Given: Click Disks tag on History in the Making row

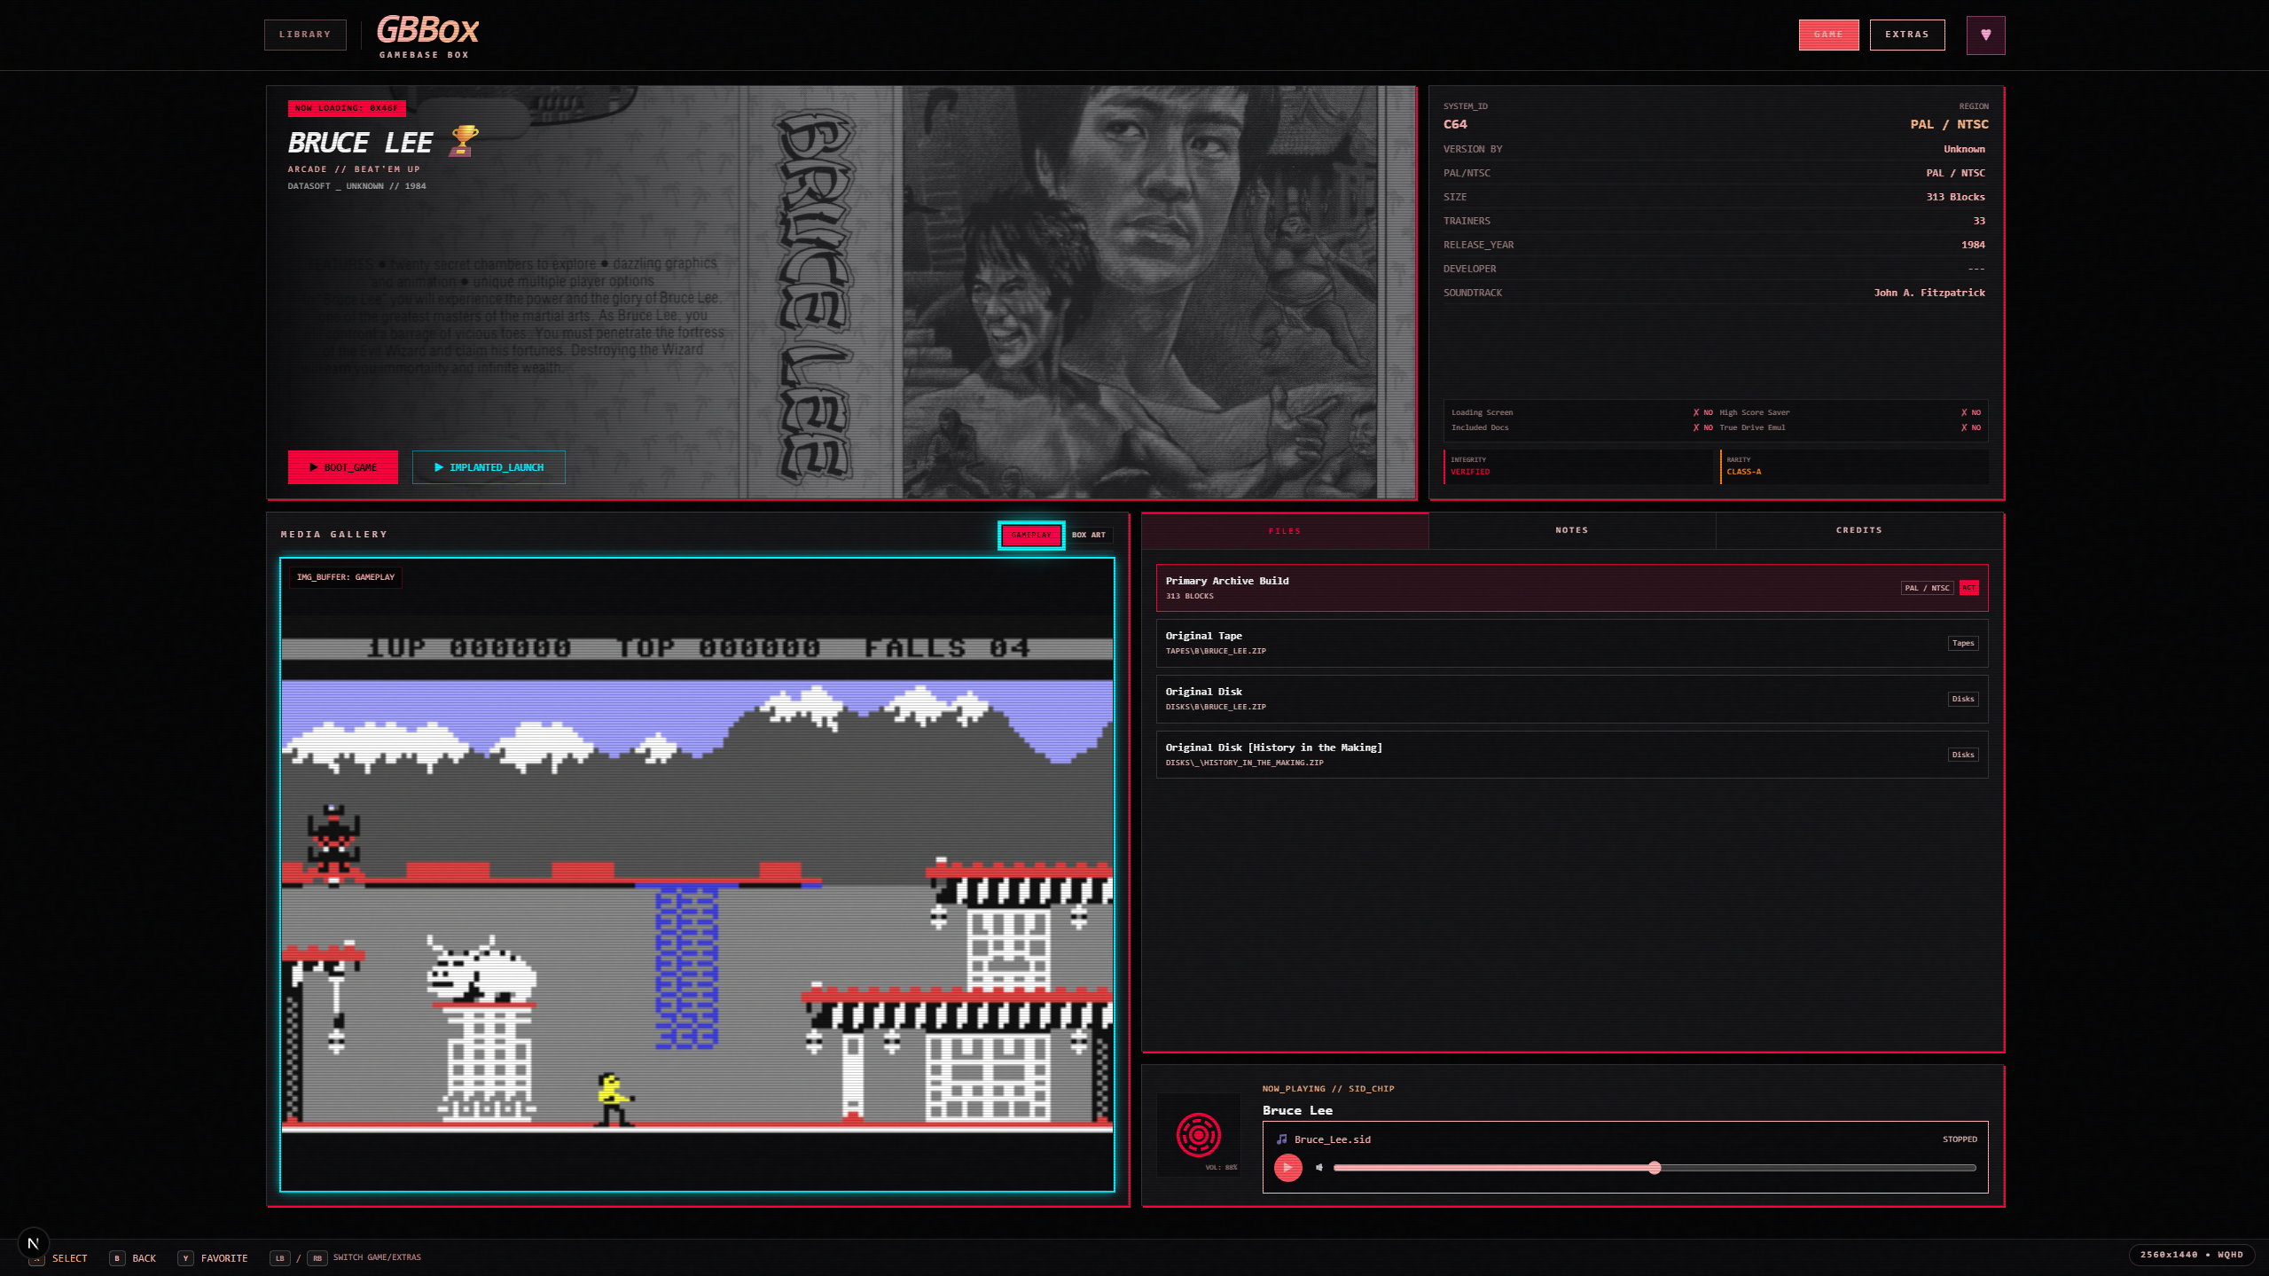Looking at the screenshot, I should (x=1963, y=755).
